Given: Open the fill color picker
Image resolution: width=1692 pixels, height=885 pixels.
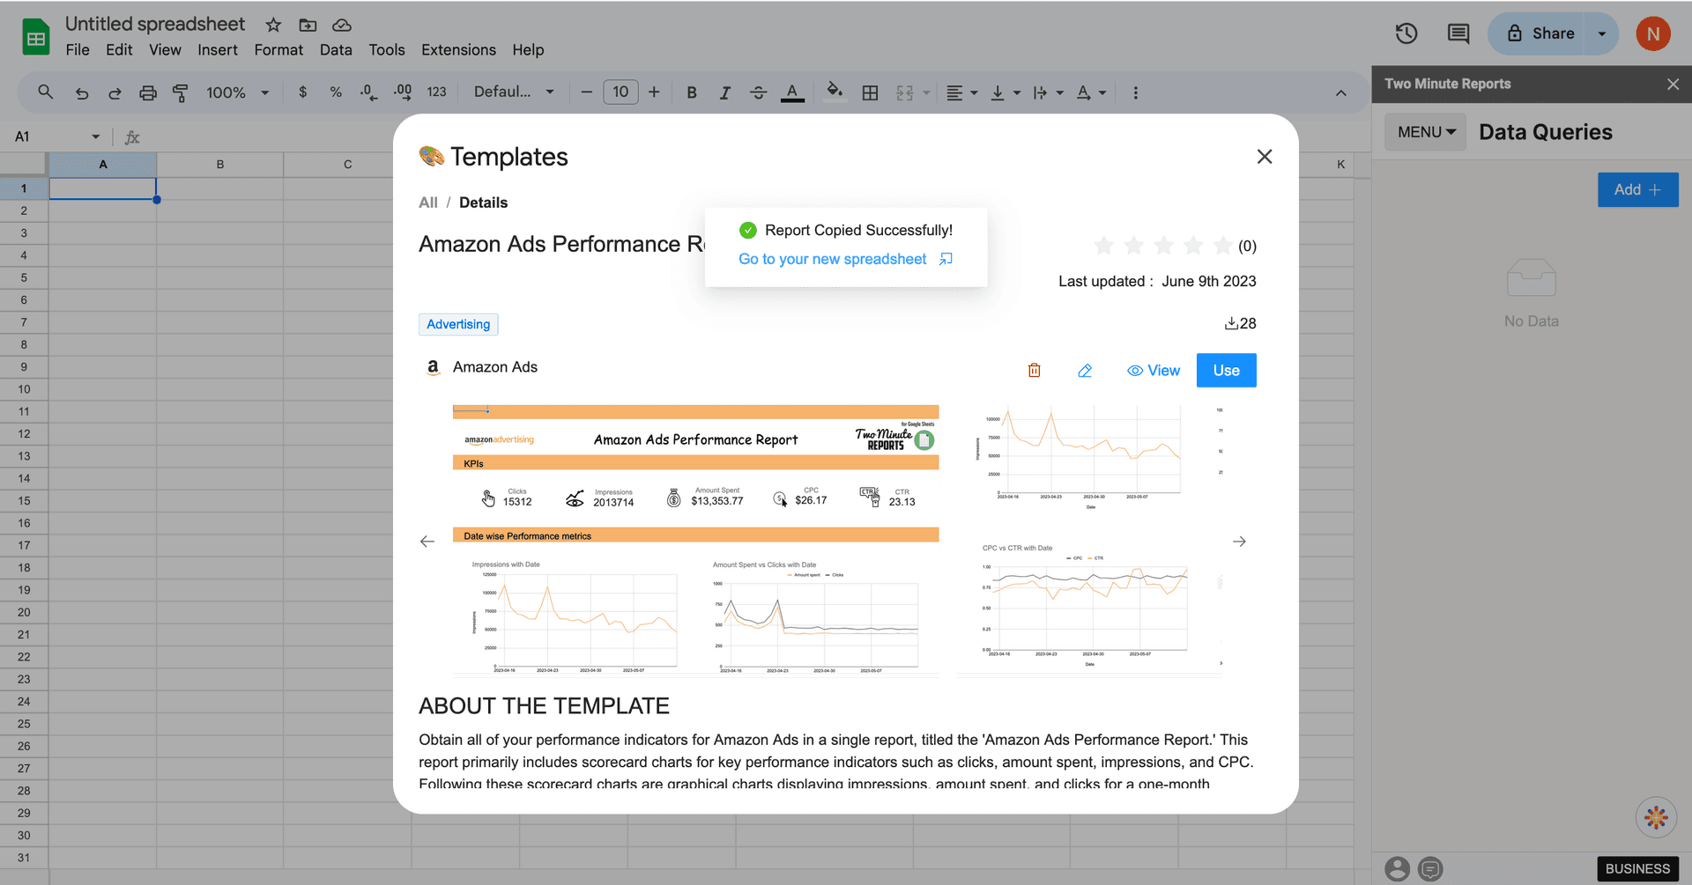Looking at the screenshot, I should (835, 91).
